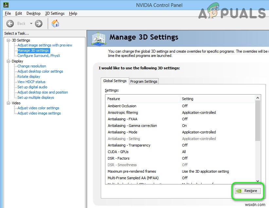Open the 3D Settings menu
Screen dimensions: 269x208
point(55,13)
